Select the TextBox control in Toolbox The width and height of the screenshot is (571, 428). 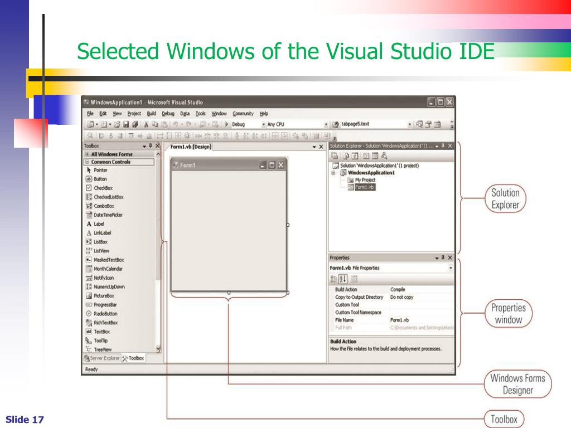coord(98,332)
